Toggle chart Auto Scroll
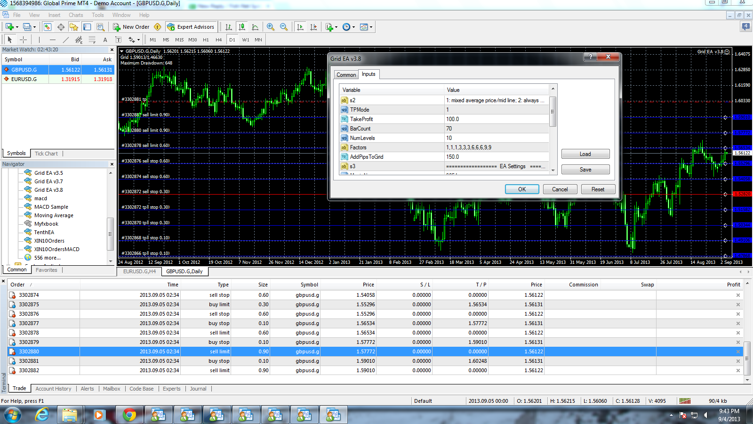 (x=300, y=27)
